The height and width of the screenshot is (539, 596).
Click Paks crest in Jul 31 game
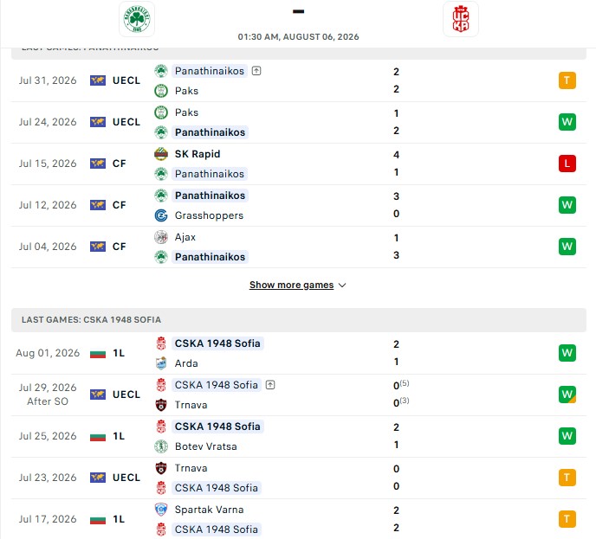coord(161,91)
